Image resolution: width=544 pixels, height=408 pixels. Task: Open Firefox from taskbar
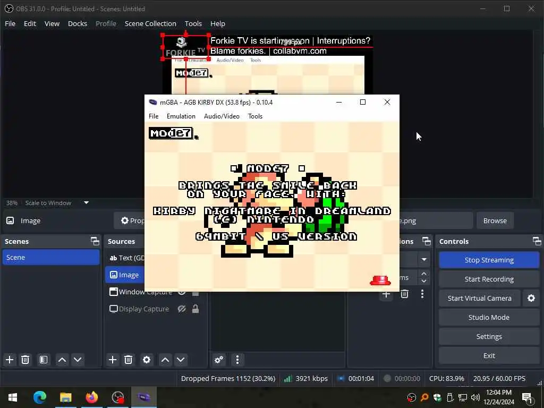(91, 397)
